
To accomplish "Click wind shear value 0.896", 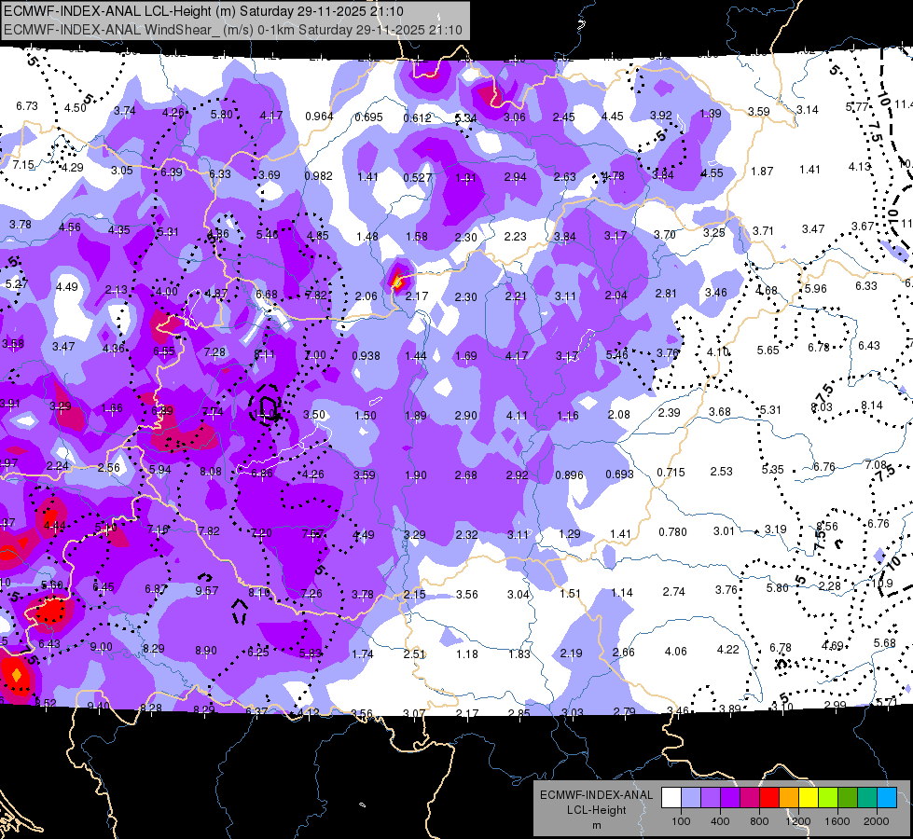I will (570, 475).
